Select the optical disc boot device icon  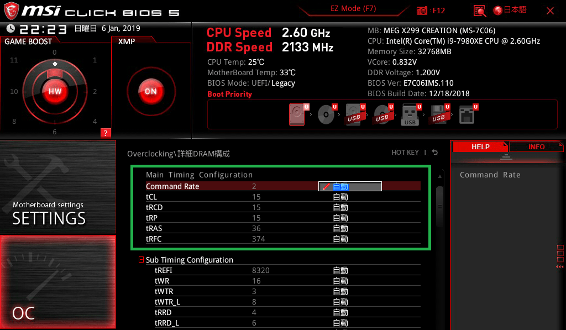(327, 114)
